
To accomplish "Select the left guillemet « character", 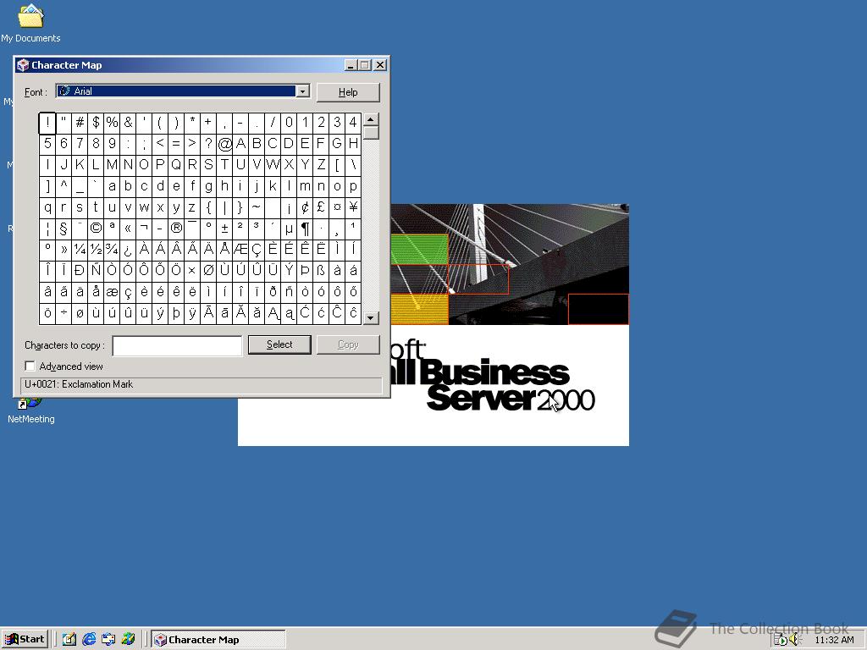I will [128, 229].
